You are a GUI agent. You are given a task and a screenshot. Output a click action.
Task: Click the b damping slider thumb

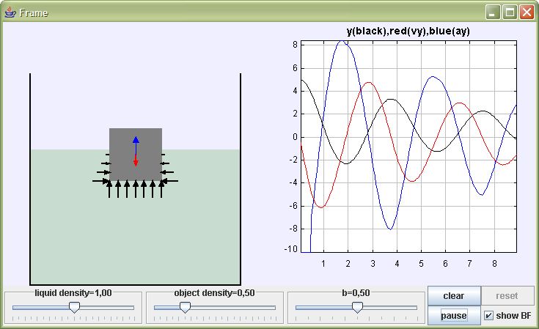(358, 307)
